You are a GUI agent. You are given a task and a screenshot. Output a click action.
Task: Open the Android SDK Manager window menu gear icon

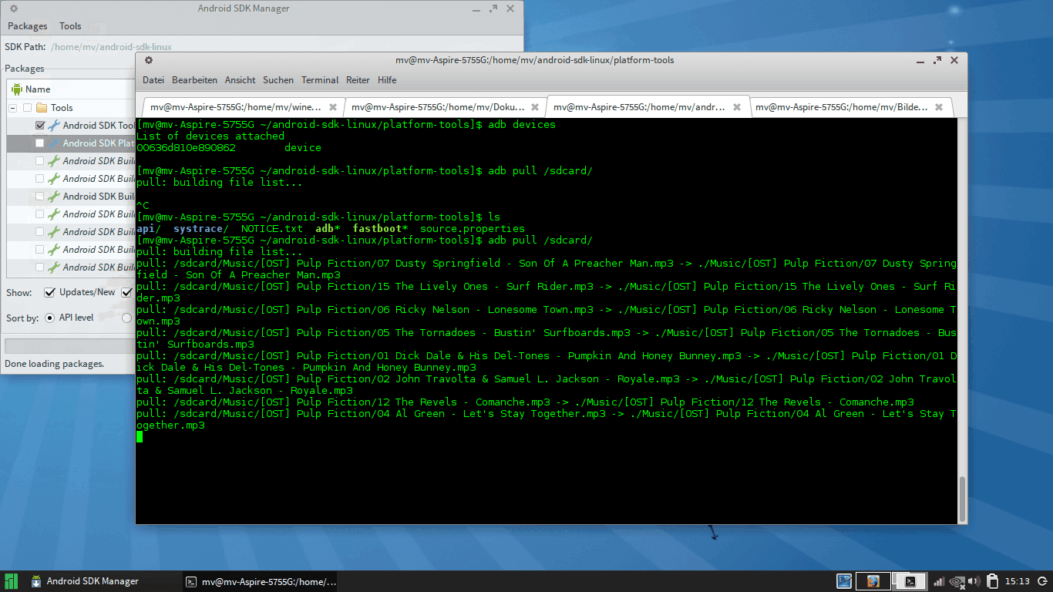pos(14,8)
